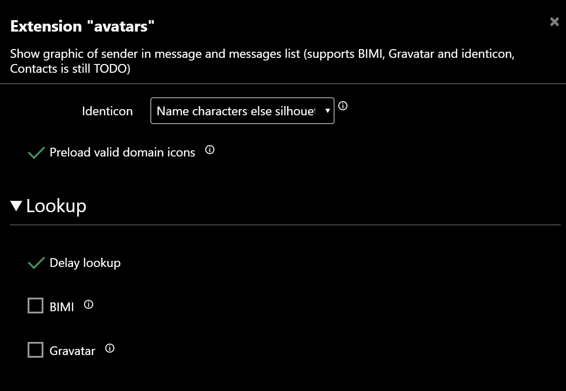Screen dimensions: 566x391
Task: Collapse the Lookup section triangle
Action: click(16, 206)
